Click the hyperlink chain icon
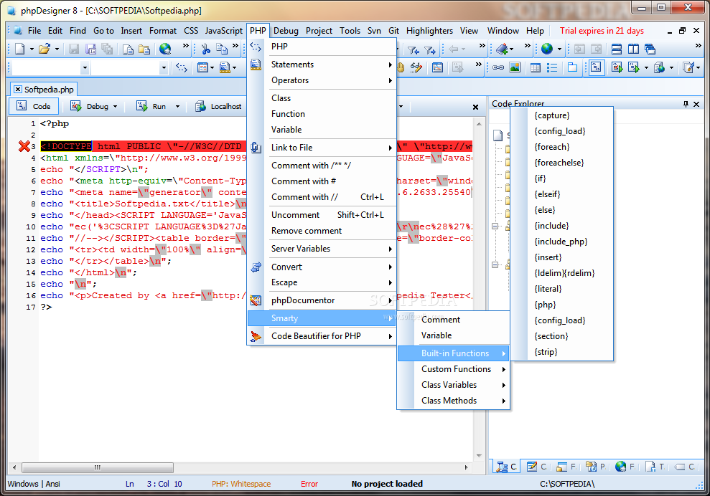 pos(498,68)
